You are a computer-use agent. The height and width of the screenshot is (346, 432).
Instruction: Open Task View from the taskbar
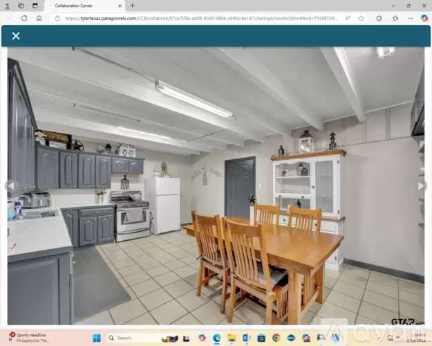pyautogui.click(x=186, y=338)
